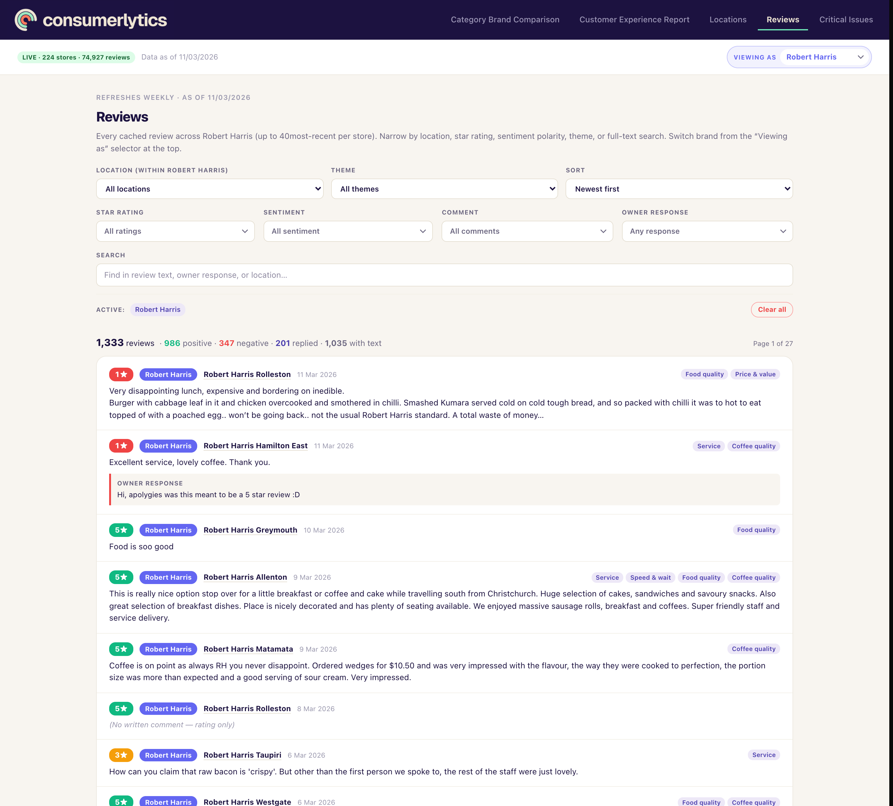This screenshot has height=806, width=893.
Task: Open the first Robert Harris Rolleston location link dated 11 Mar
Action: coord(247,375)
